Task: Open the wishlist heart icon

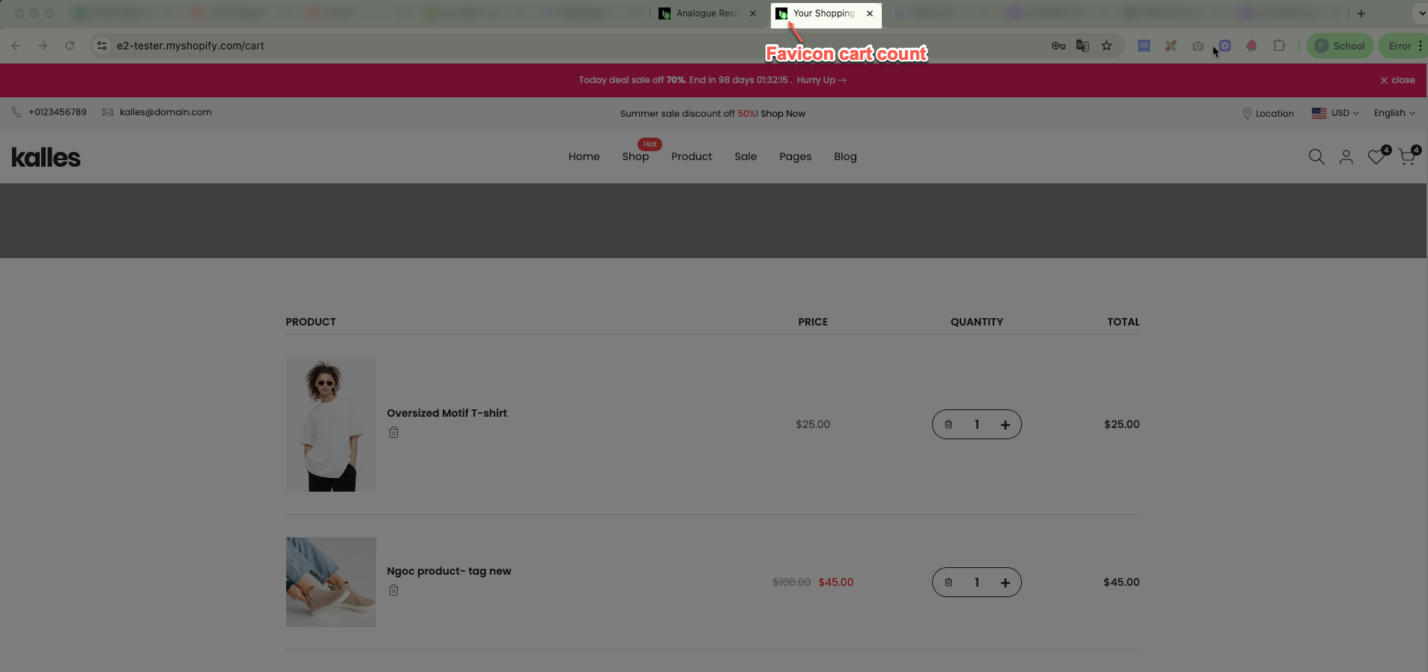Action: coord(1376,157)
